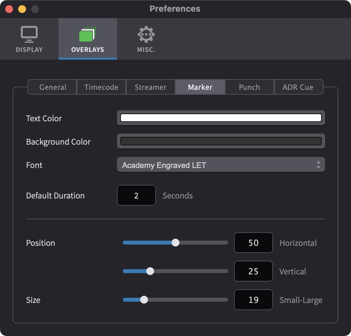Click the Vertical value field showing 25
This screenshot has width=351, height=336.
pyautogui.click(x=253, y=271)
